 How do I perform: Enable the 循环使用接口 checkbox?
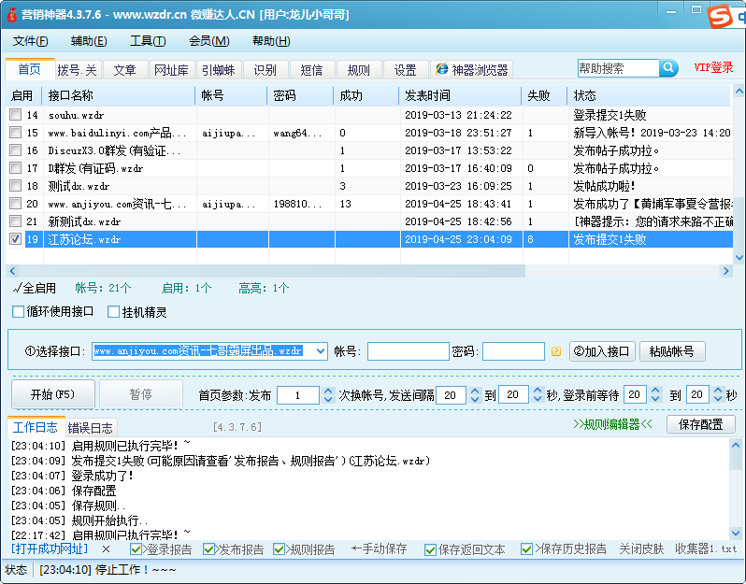19,312
